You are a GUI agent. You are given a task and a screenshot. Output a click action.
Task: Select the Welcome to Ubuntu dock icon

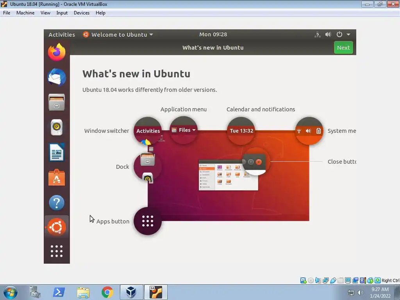click(57, 227)
